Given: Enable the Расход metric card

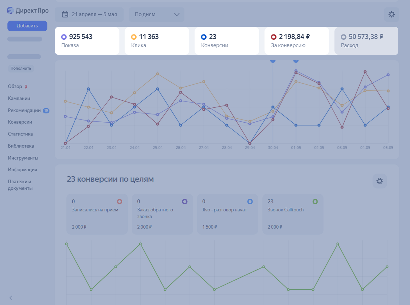Looking at the screenshot, I should tap(366, 41).
